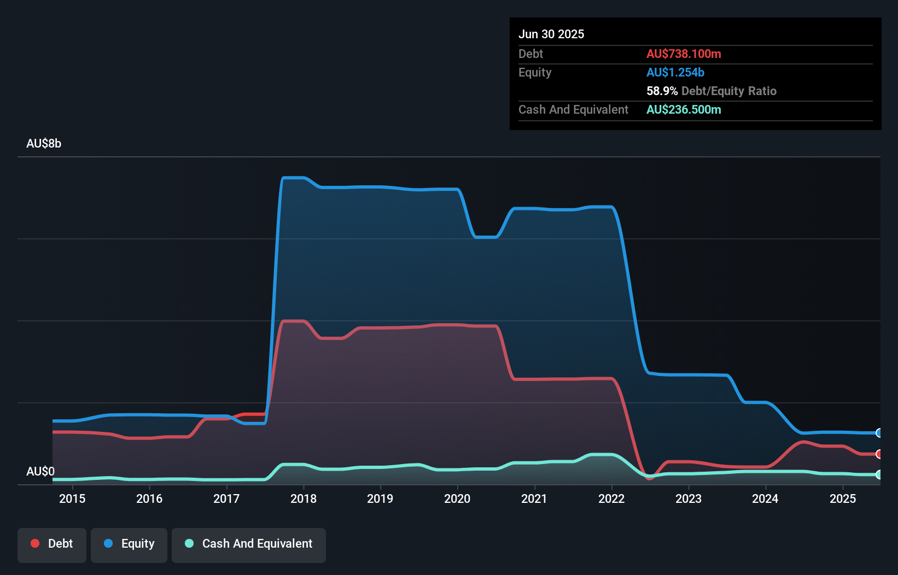Viewport: 898px width, 575px height.
Task: Select the 2025 year label
Action: point(843,498)
